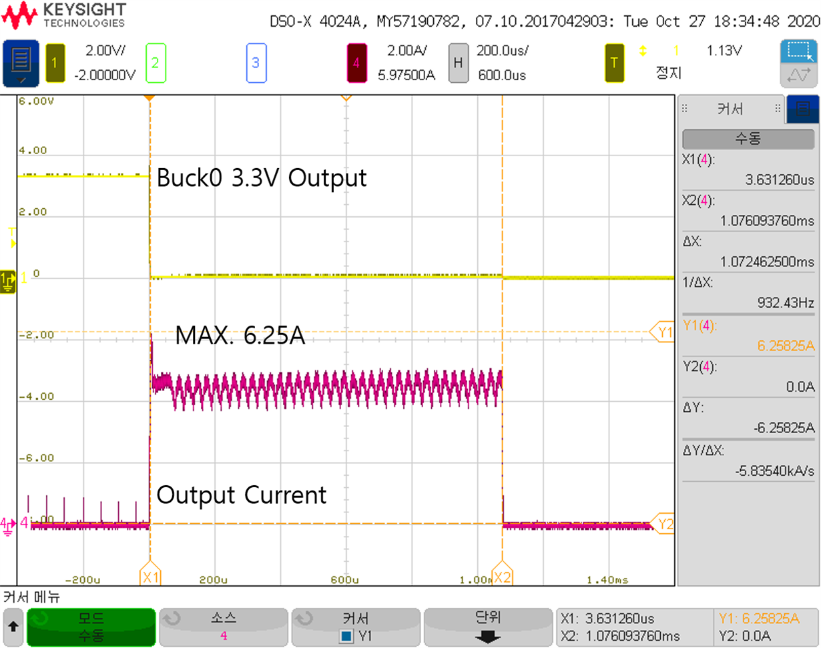Click the 커서 메뉴 menu title
Screen dimensions: 821x648
coord(32,597)
